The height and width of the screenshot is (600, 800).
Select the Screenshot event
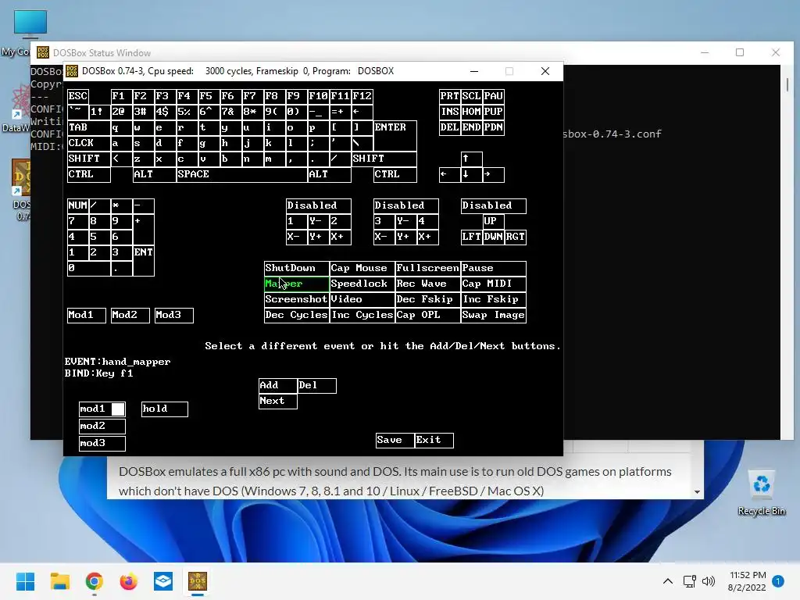point(296,299)
